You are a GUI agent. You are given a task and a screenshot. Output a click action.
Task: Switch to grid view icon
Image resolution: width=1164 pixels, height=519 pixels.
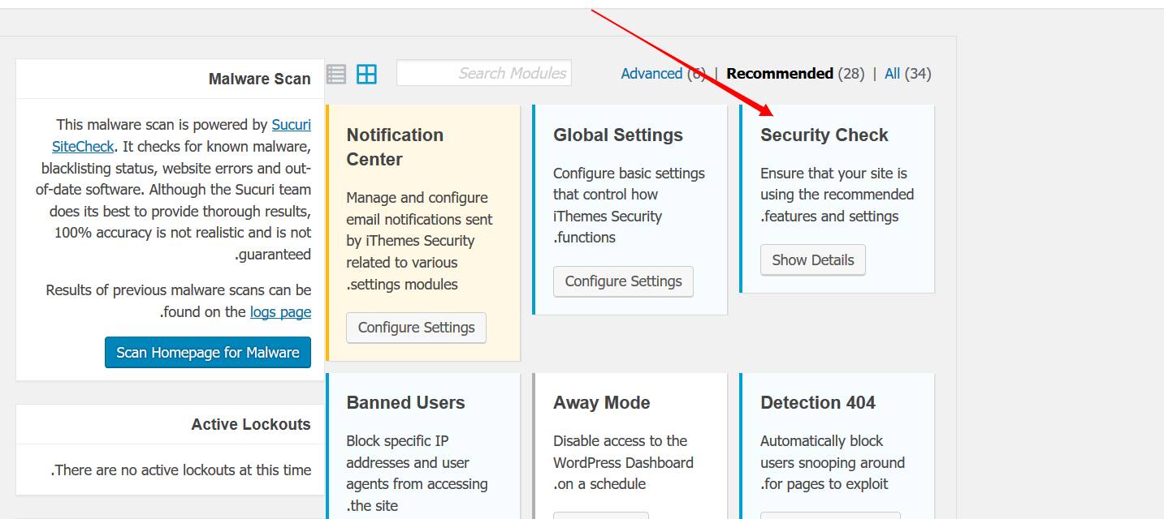click(x=367, y=74)
